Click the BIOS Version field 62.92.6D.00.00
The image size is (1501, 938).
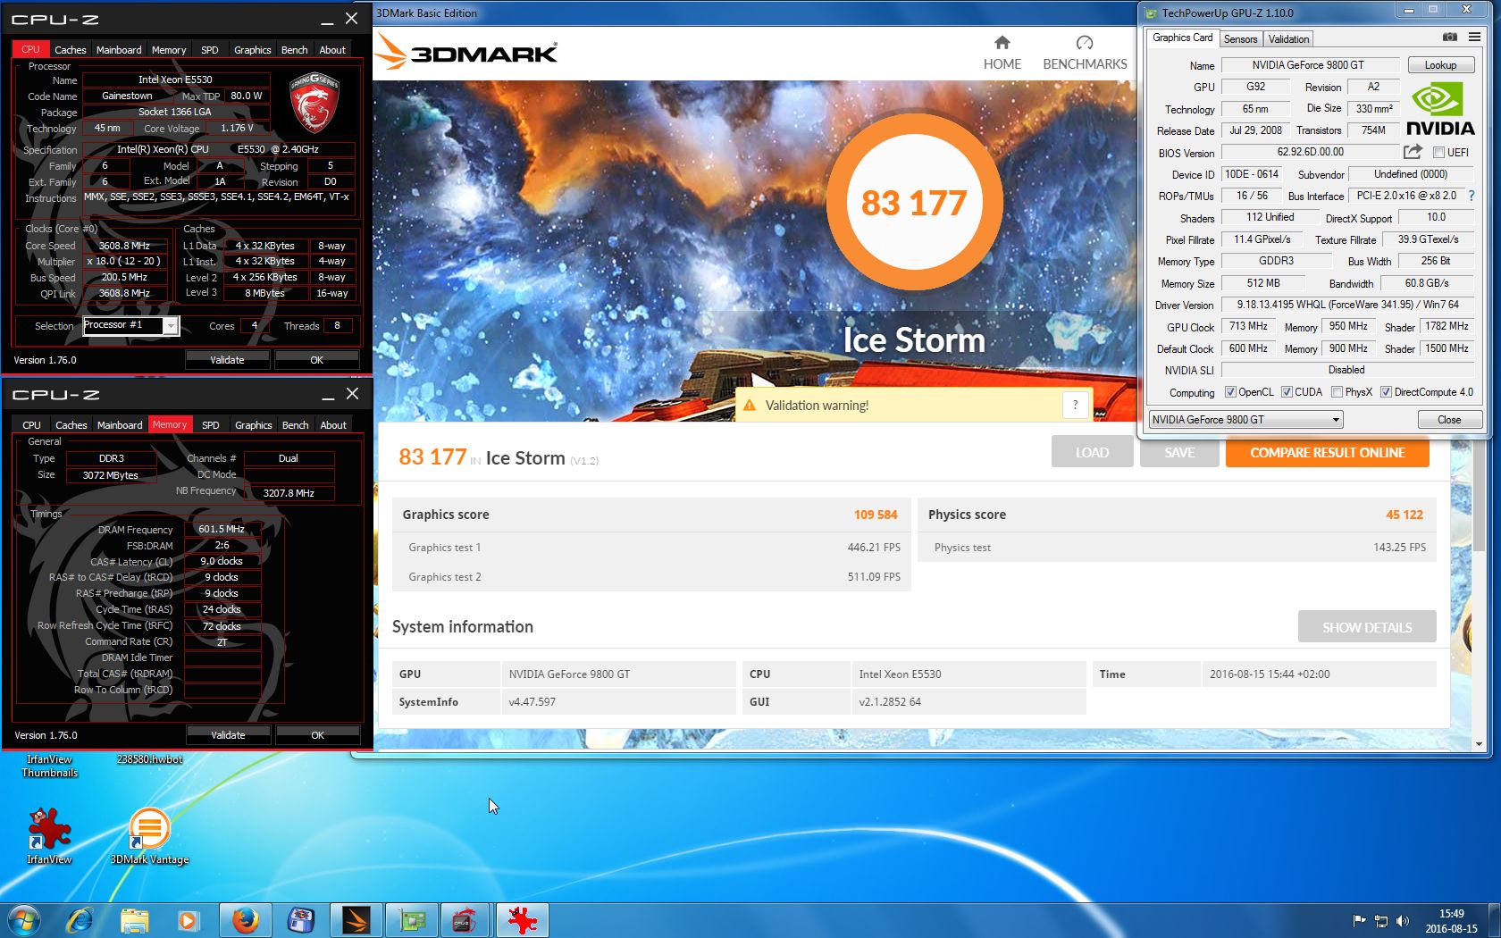pos(1310,152)
